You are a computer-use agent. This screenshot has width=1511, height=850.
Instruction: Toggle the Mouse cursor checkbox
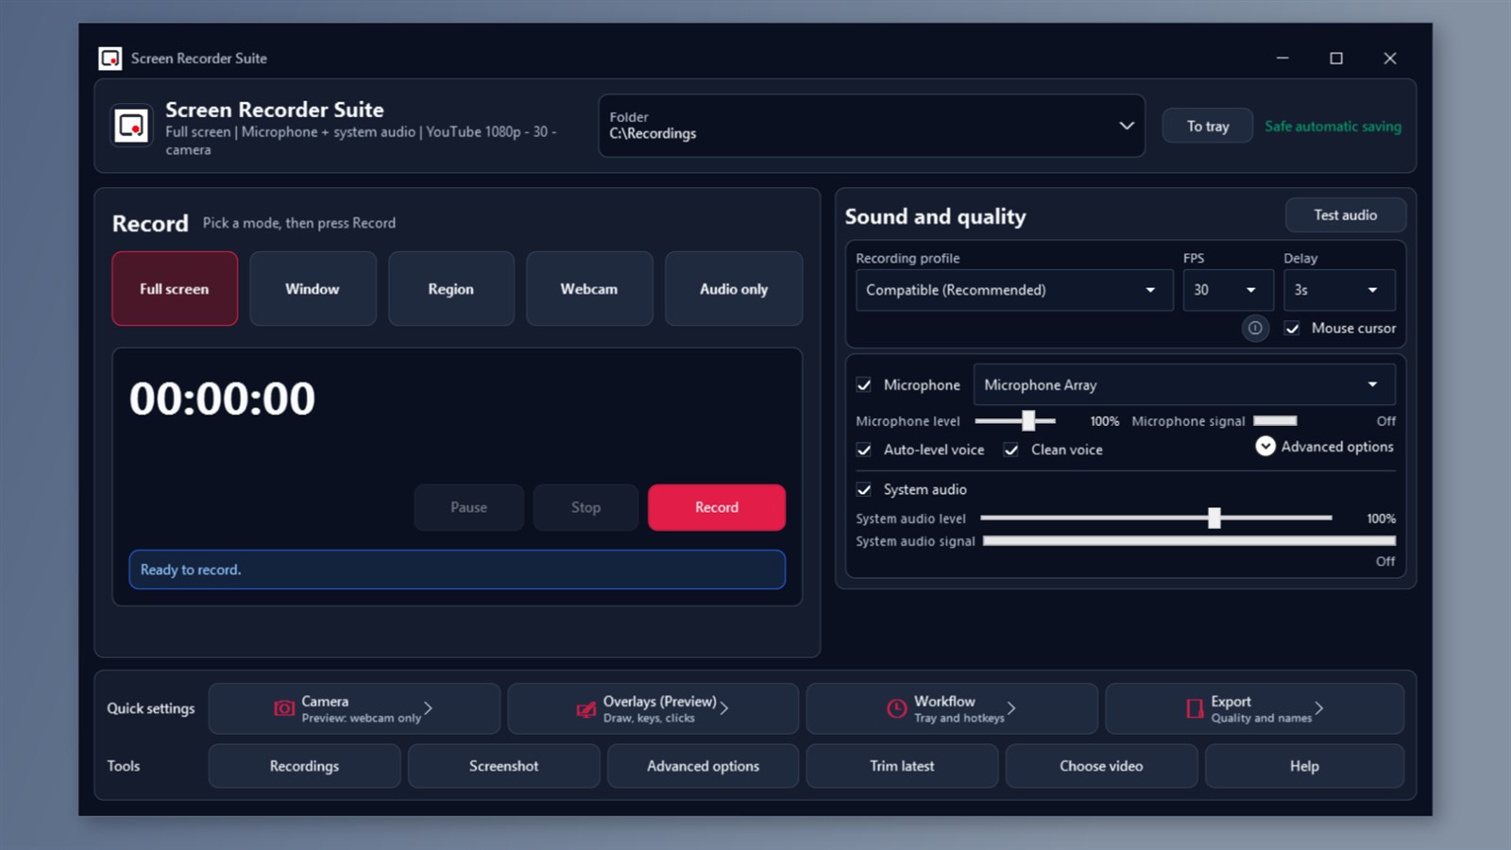pyautogui.click(x=1292, y=329)
